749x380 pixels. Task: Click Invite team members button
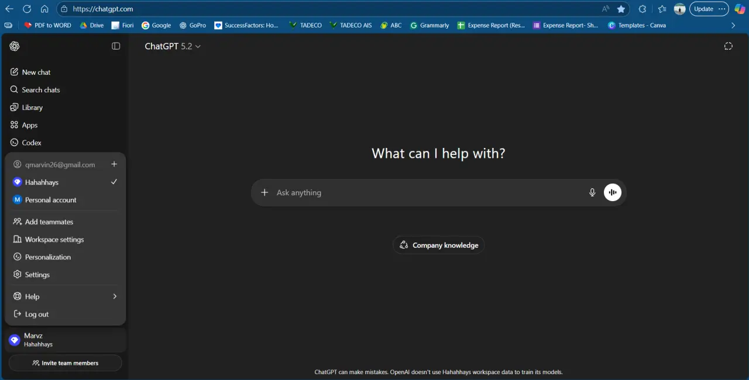click(66, 363)
